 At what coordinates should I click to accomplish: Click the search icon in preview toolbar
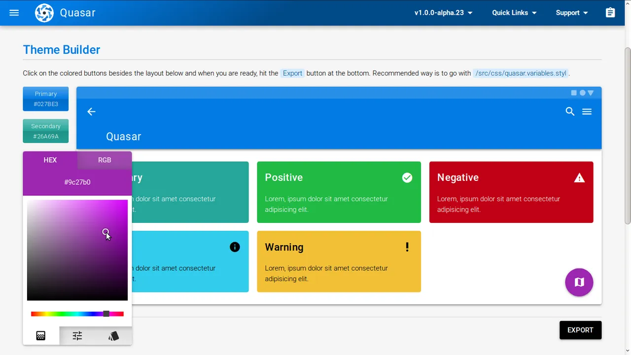[x=570, y=111]
